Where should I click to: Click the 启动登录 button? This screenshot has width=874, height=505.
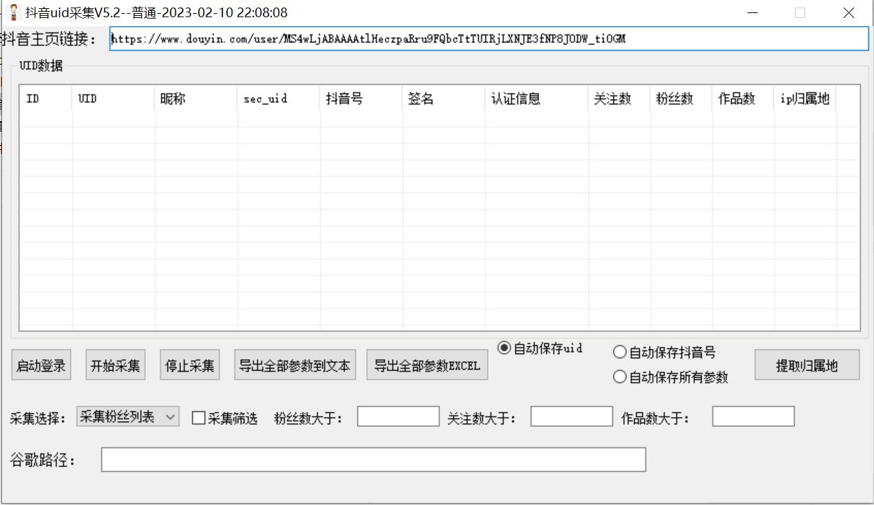coord(41,365)
